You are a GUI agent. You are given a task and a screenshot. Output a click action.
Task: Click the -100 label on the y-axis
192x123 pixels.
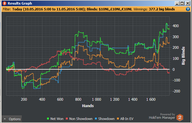[176, 80]
